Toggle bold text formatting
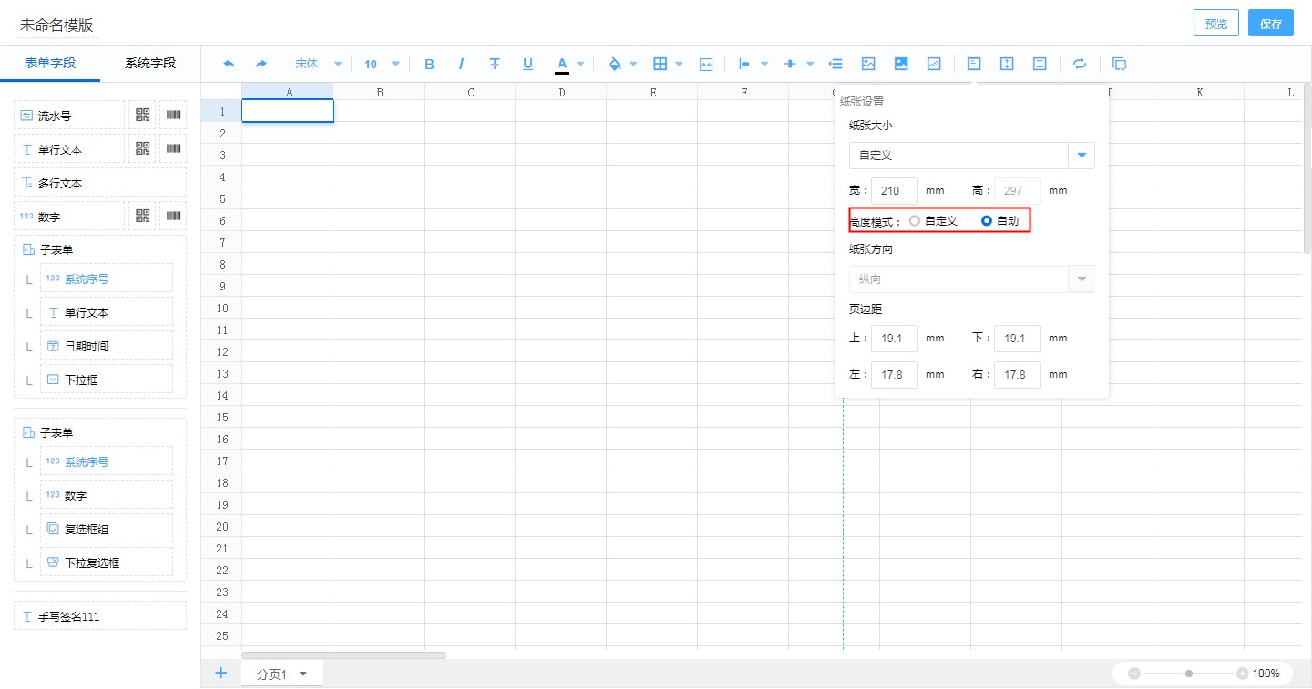1312x689 pixels. (x=430, y=64)
